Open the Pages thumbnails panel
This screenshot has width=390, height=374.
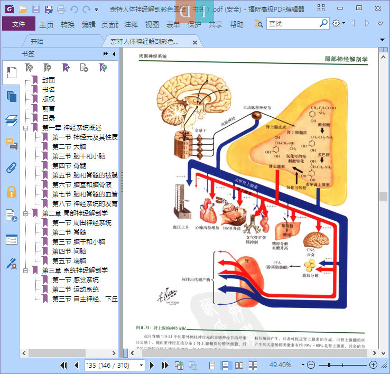[12, 97]
